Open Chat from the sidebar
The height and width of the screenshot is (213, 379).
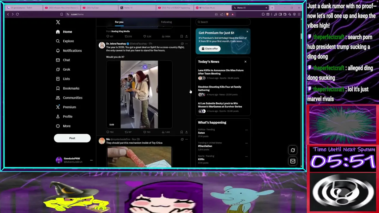tap(63, 60)
